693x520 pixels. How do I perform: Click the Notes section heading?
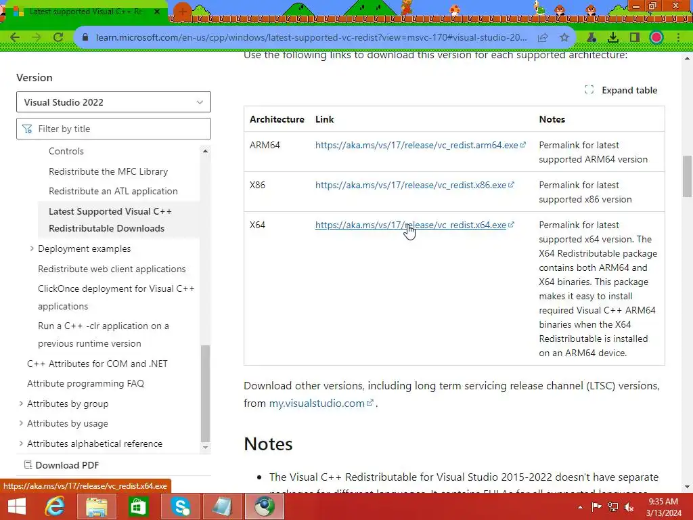(268, 444)
